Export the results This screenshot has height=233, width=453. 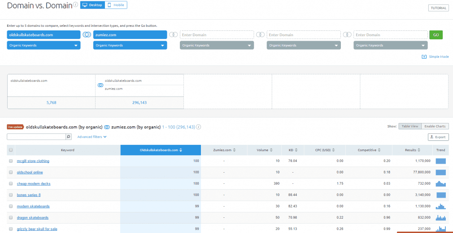pos(438,137)
